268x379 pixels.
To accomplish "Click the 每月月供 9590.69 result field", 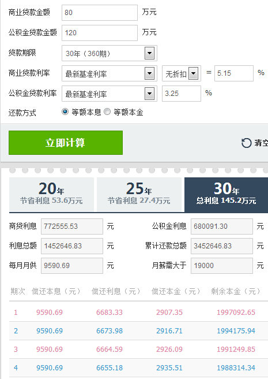I will click(72, 266).
